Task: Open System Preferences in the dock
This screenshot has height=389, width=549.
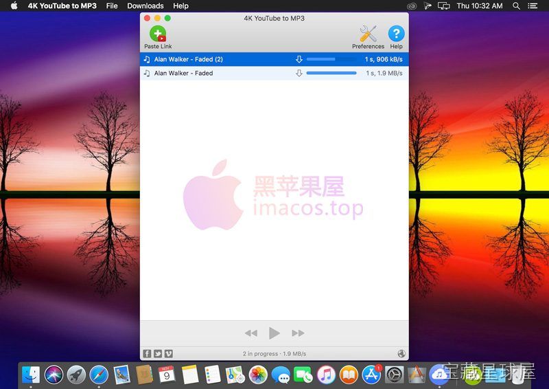Action: pos(394,375)
